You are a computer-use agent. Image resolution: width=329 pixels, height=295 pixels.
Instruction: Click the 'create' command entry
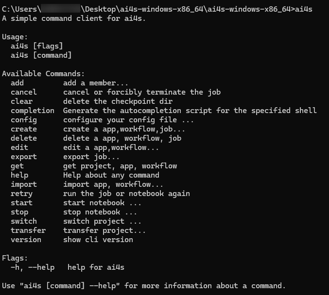tap(24, 129)
